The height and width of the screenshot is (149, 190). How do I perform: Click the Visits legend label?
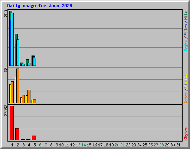pyautogui.click(x=186, y=81)
